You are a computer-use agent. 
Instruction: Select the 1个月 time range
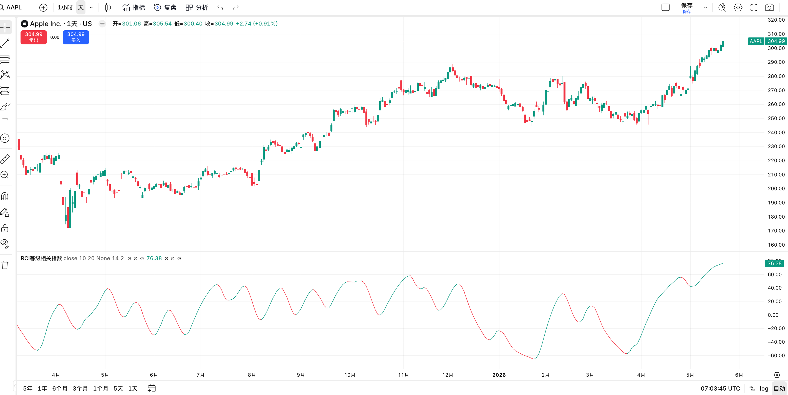point(101,389)
